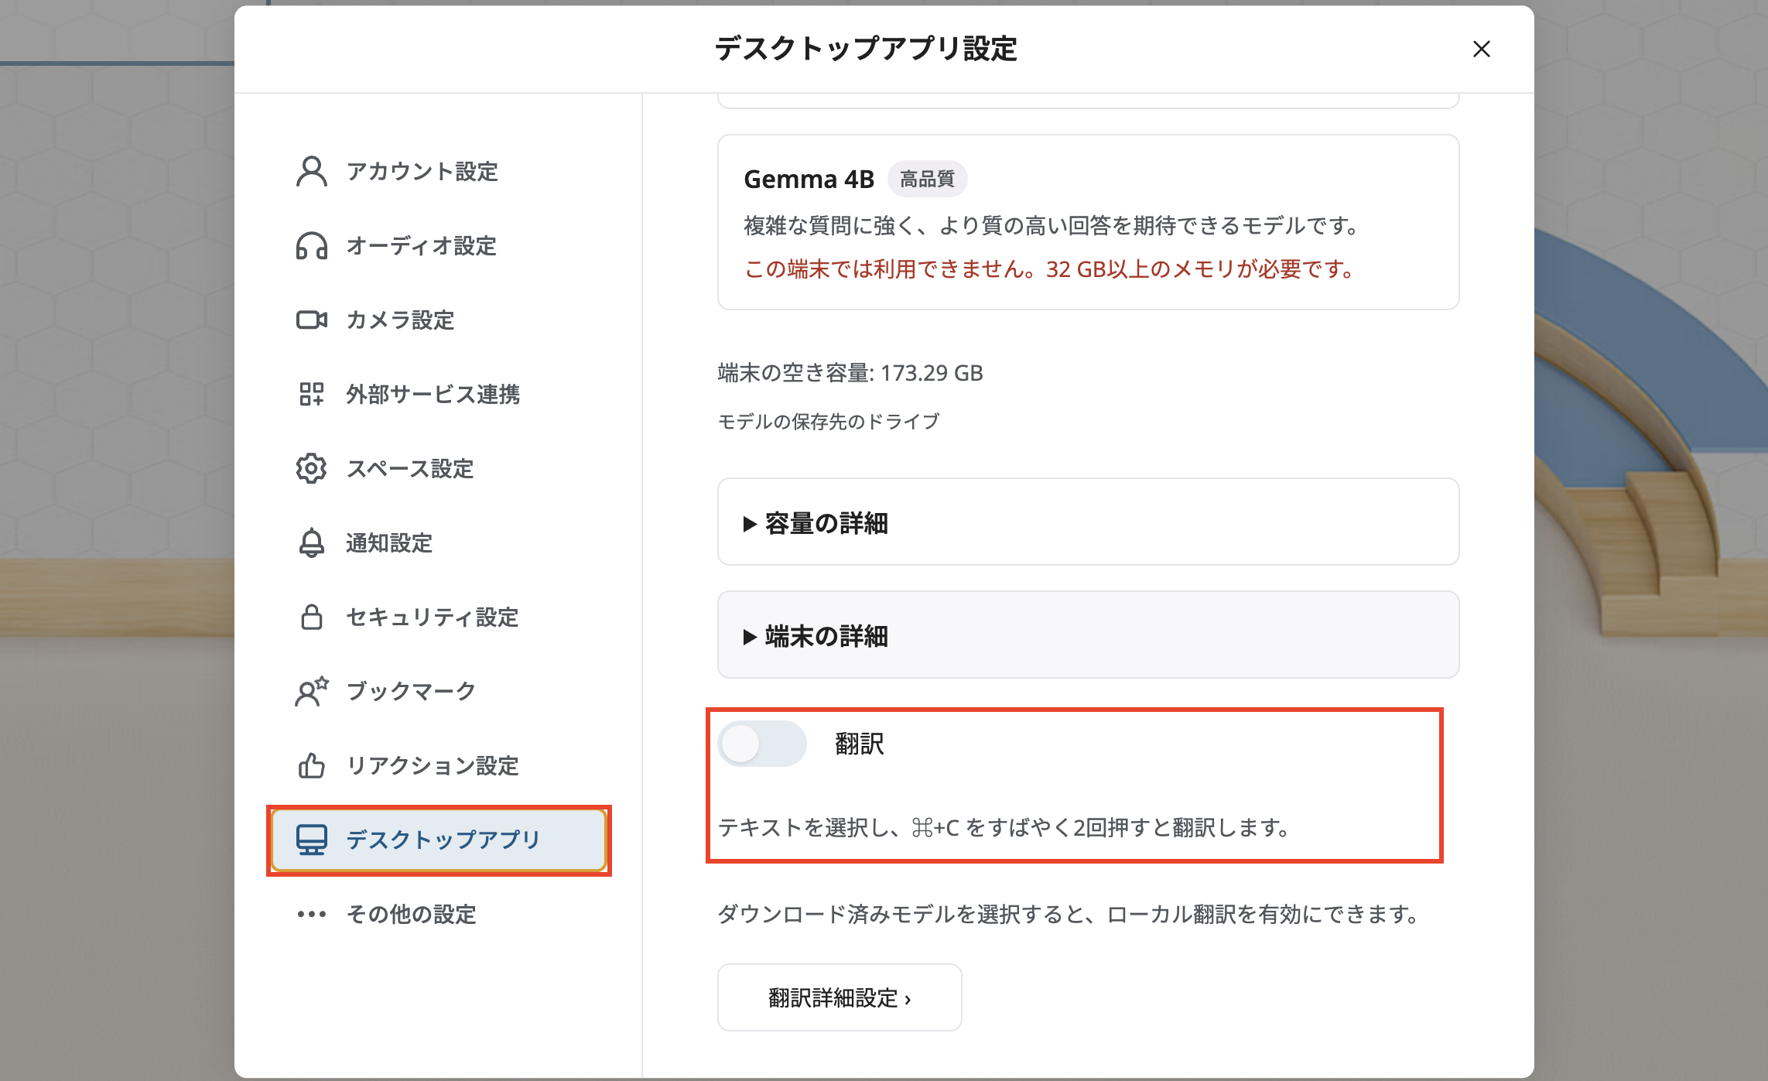This screenshot has width=1768, height=1081.
Task: Click the three-dot other settings icon
Action: (312, 914)
